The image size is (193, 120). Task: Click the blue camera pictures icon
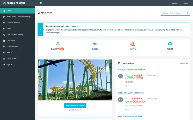pyautogui.click(x=170, y=44)
